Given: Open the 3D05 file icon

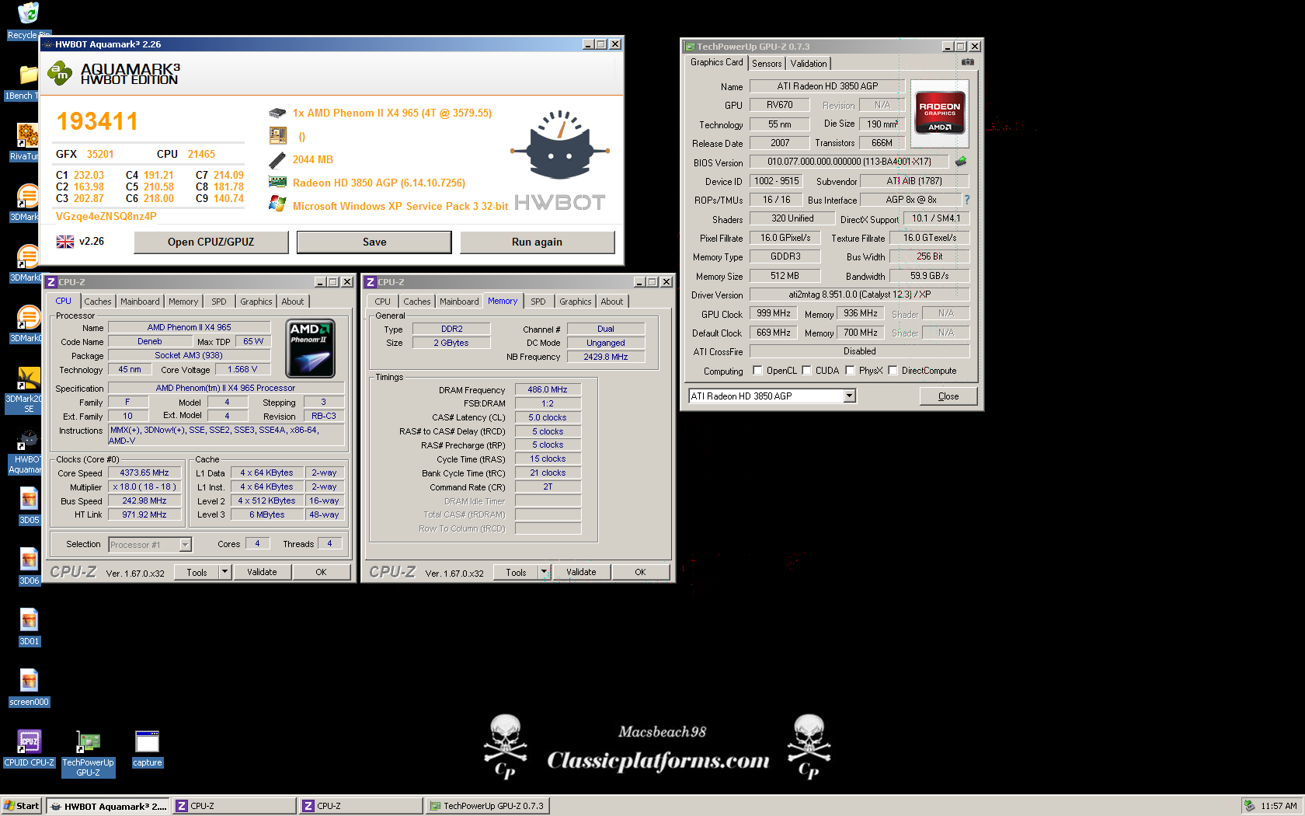Looking at the screenshot, I should click(x=29, y=499).
